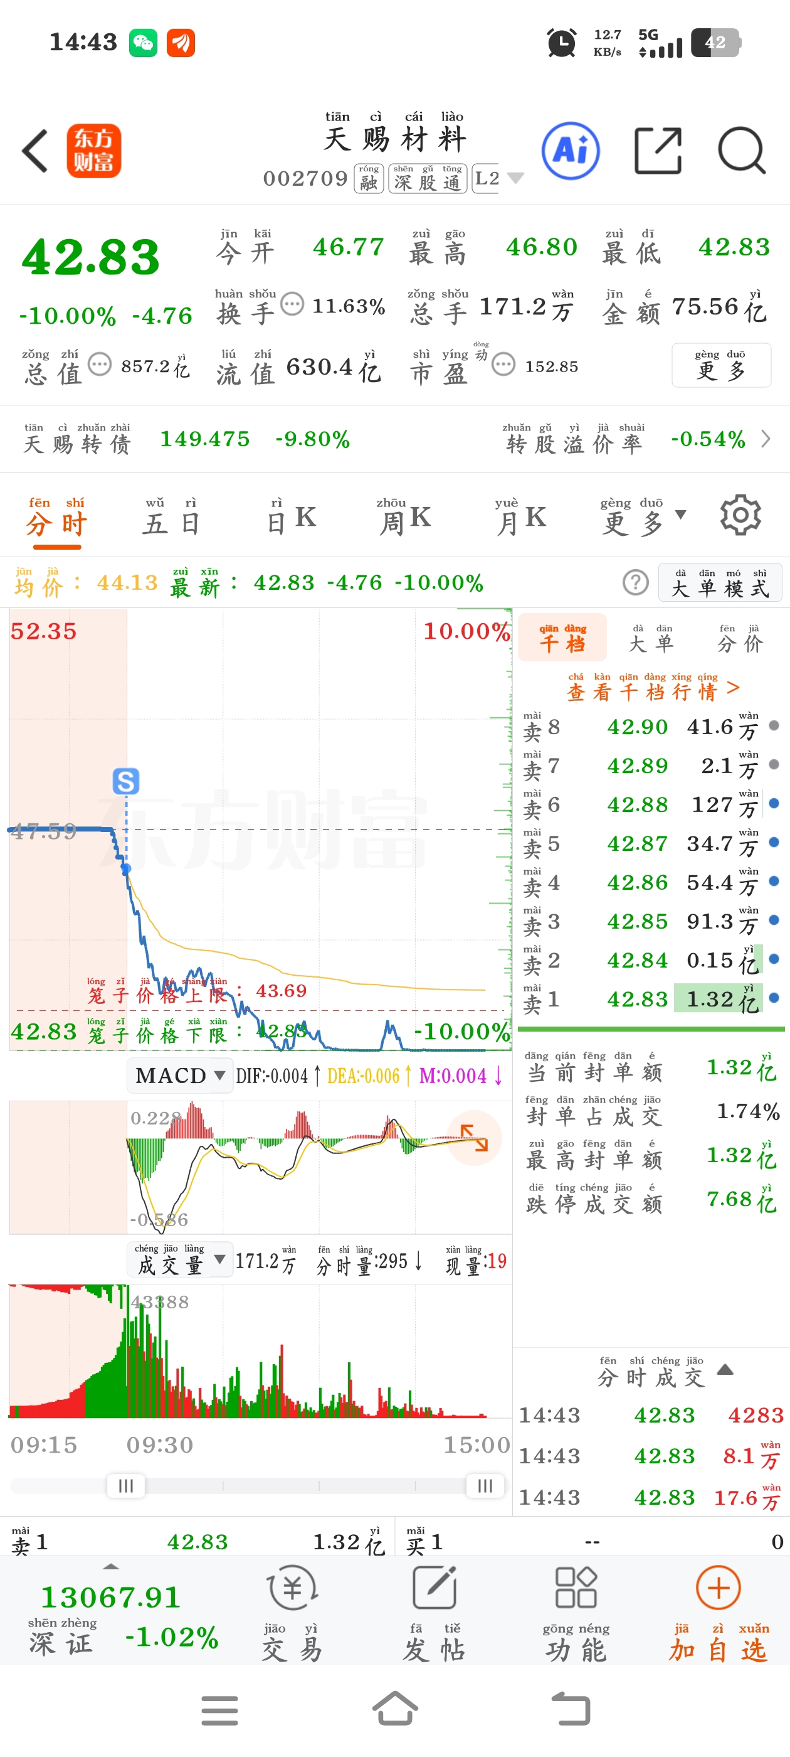
Task: Tap 卖3 row at 42.85
Action: click(x=651, y=920)
